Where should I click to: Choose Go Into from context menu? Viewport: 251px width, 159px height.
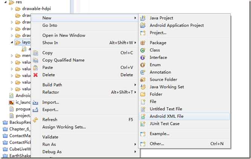(50, 25)
